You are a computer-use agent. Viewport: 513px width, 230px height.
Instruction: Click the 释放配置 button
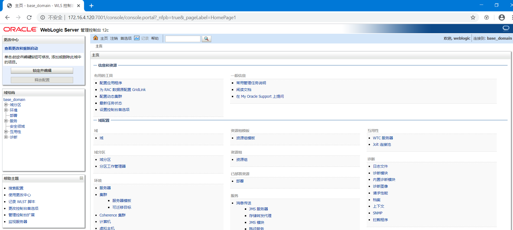pyautogui.click(x=42, y=80)
